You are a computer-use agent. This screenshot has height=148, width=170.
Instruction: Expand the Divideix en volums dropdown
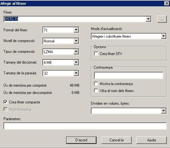click(163, 111)
